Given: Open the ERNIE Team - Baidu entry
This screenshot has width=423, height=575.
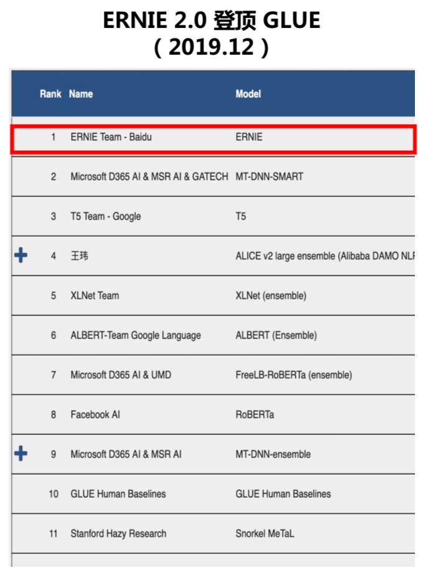Looking at the screenshot, I should point(111,137).
